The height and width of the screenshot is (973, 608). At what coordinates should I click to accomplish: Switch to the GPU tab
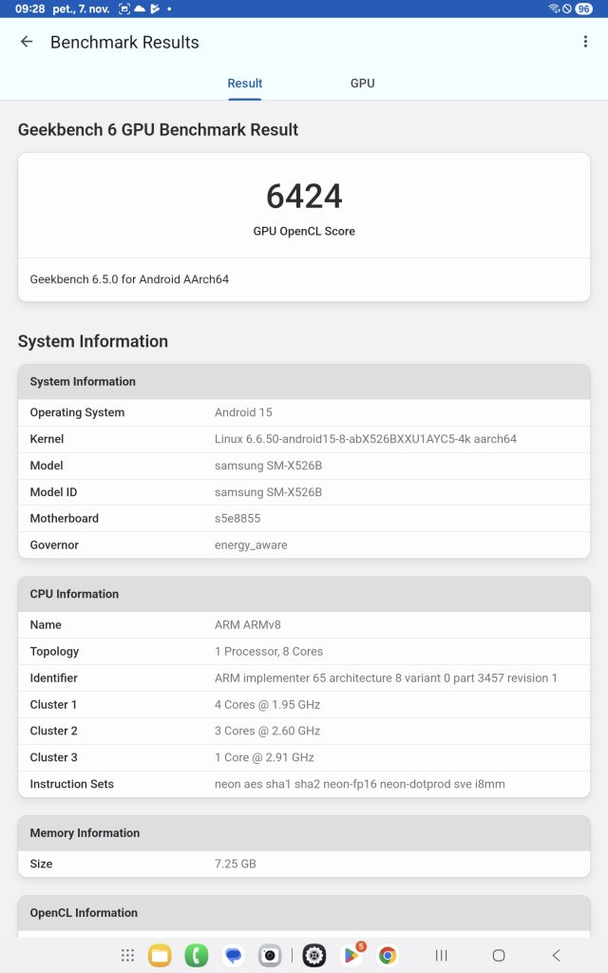362,84
